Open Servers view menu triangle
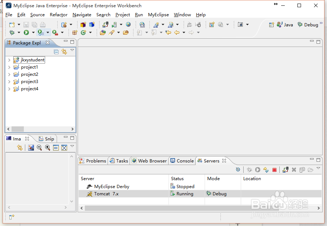This screenshot has height=226, width=327. click(318, 168)
